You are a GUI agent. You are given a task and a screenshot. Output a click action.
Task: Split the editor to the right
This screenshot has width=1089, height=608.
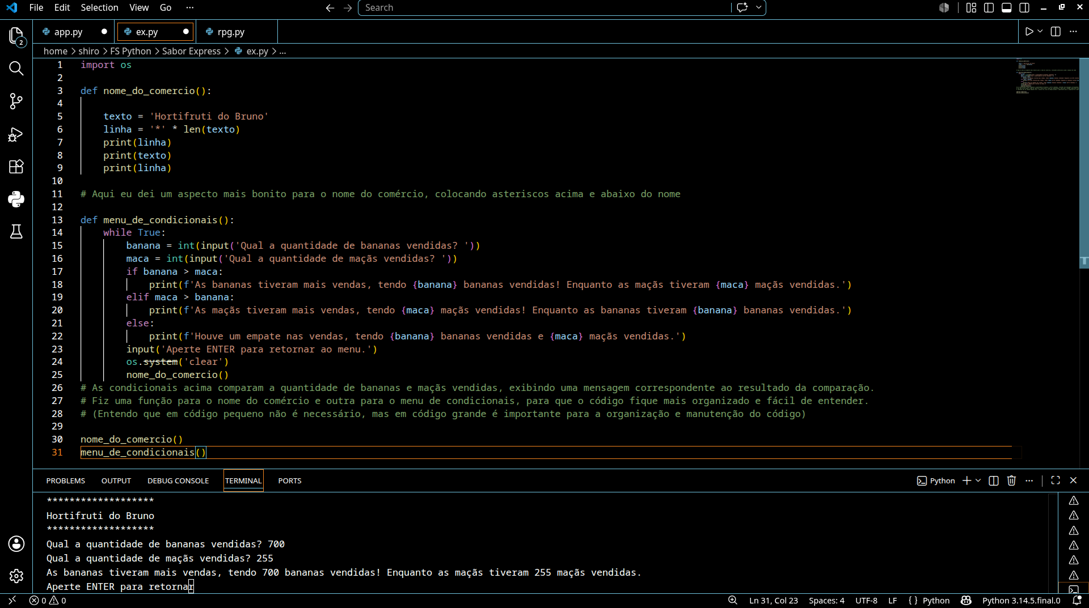(1055, 32)
